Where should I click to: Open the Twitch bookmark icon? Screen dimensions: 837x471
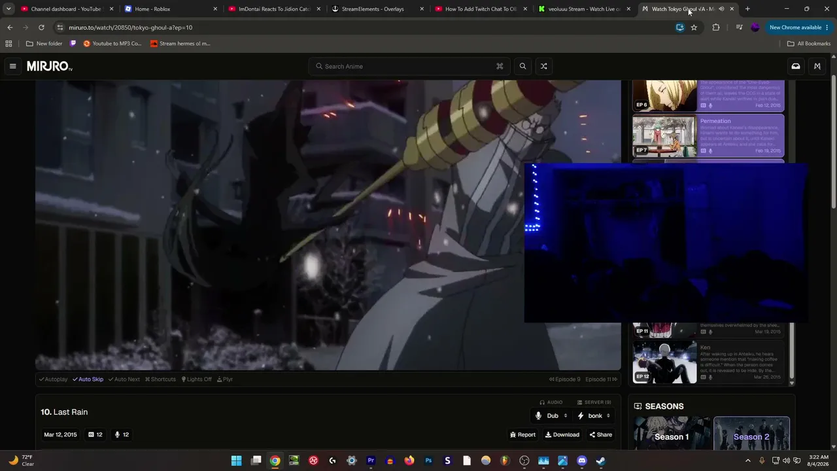[x=73, y=44]
